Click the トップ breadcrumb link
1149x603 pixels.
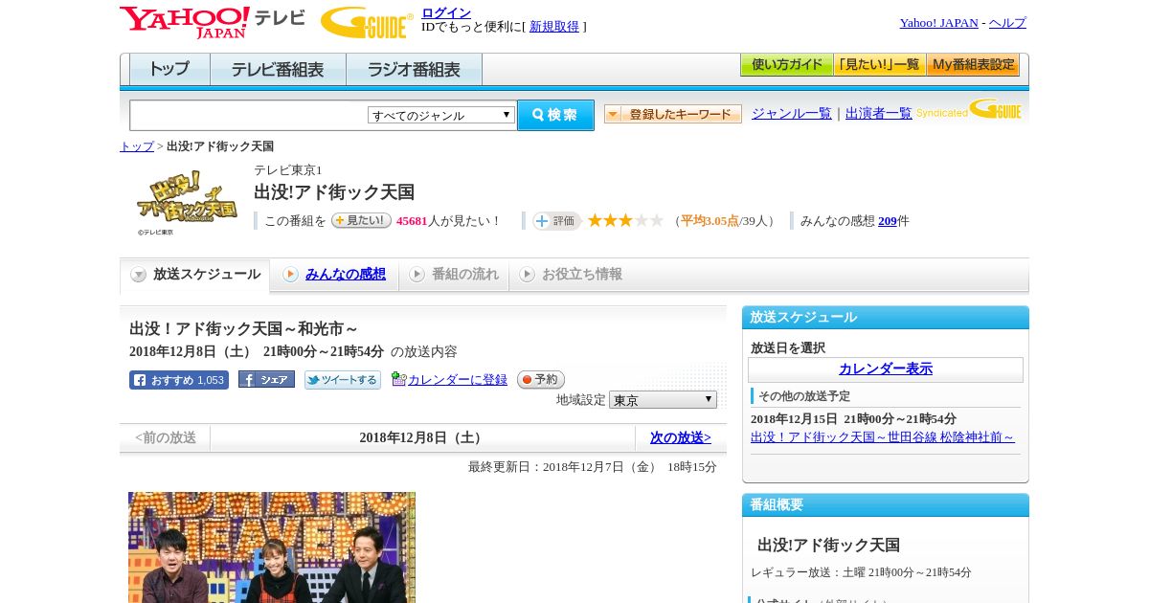[x=137, y=146]
